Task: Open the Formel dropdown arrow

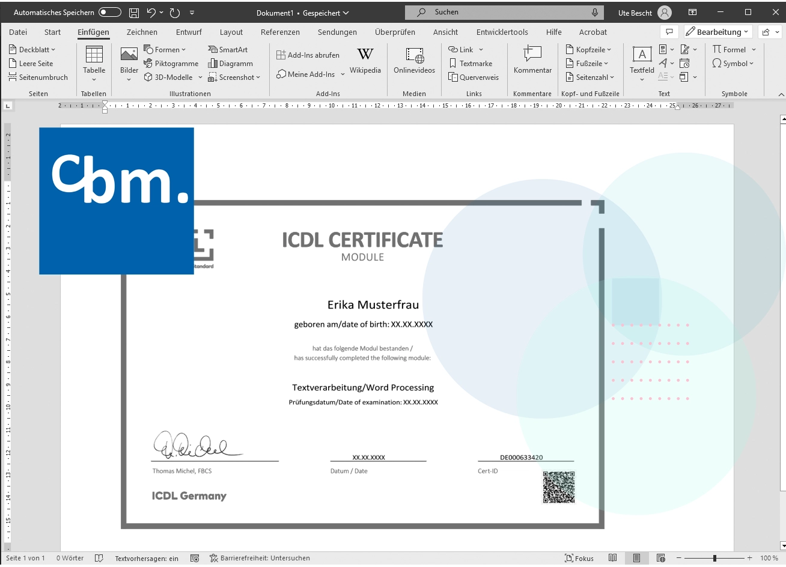Action: tap(754, 50)
